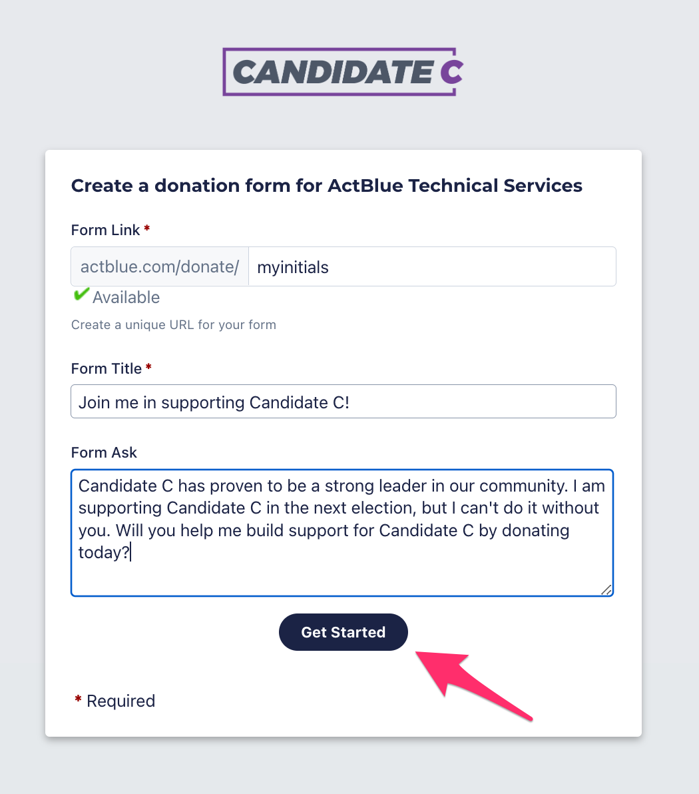Click the Form Ask label
The height and width of the screenshot is (794, 699).
coord(104,453)
